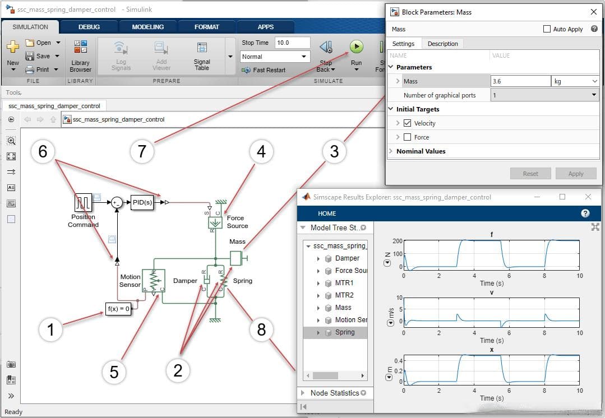Expand the Spring tree node

coord(318,332)
